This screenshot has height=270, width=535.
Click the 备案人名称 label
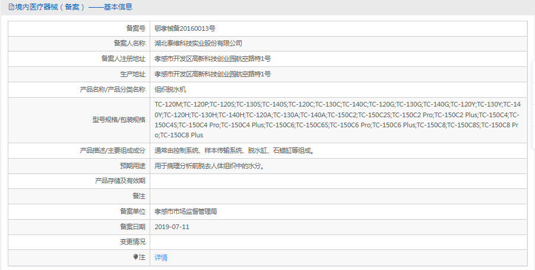tap(129, 44)
